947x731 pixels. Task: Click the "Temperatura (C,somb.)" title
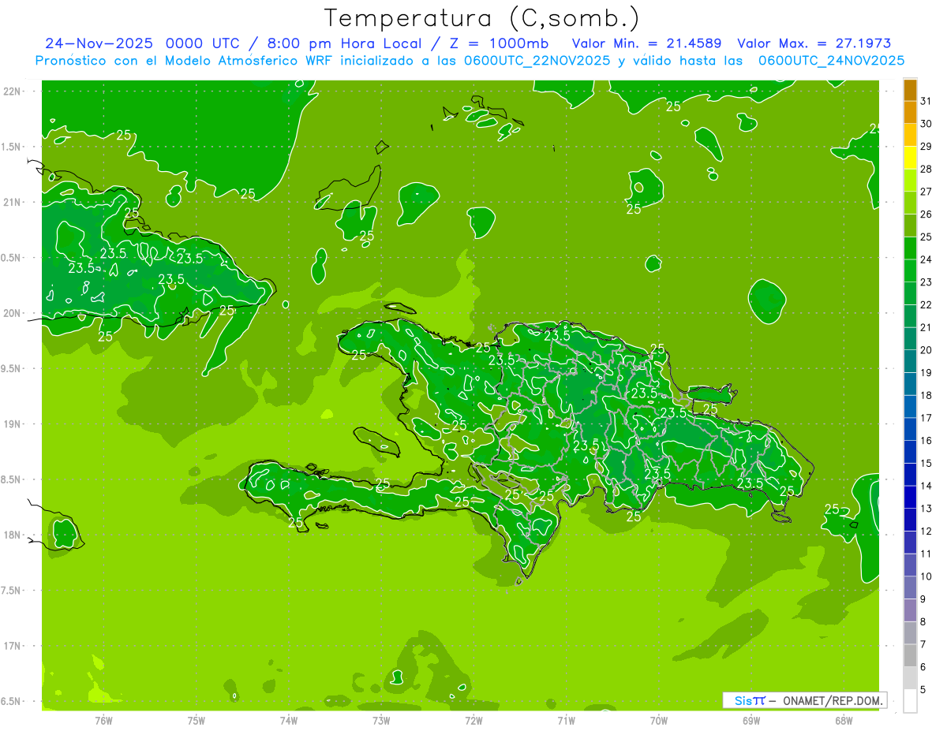481,18
